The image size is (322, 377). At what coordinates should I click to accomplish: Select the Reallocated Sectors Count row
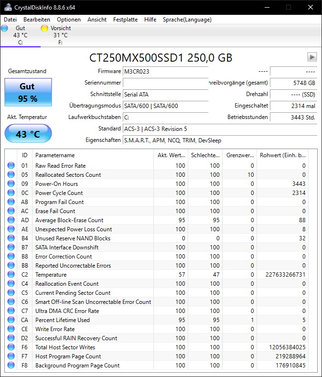[x=156, y=174]
